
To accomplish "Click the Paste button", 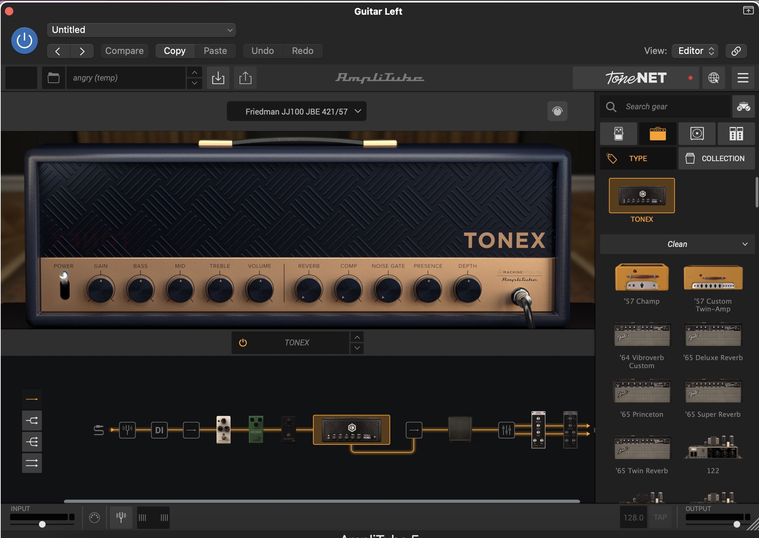I will click(x=215, y=51).
